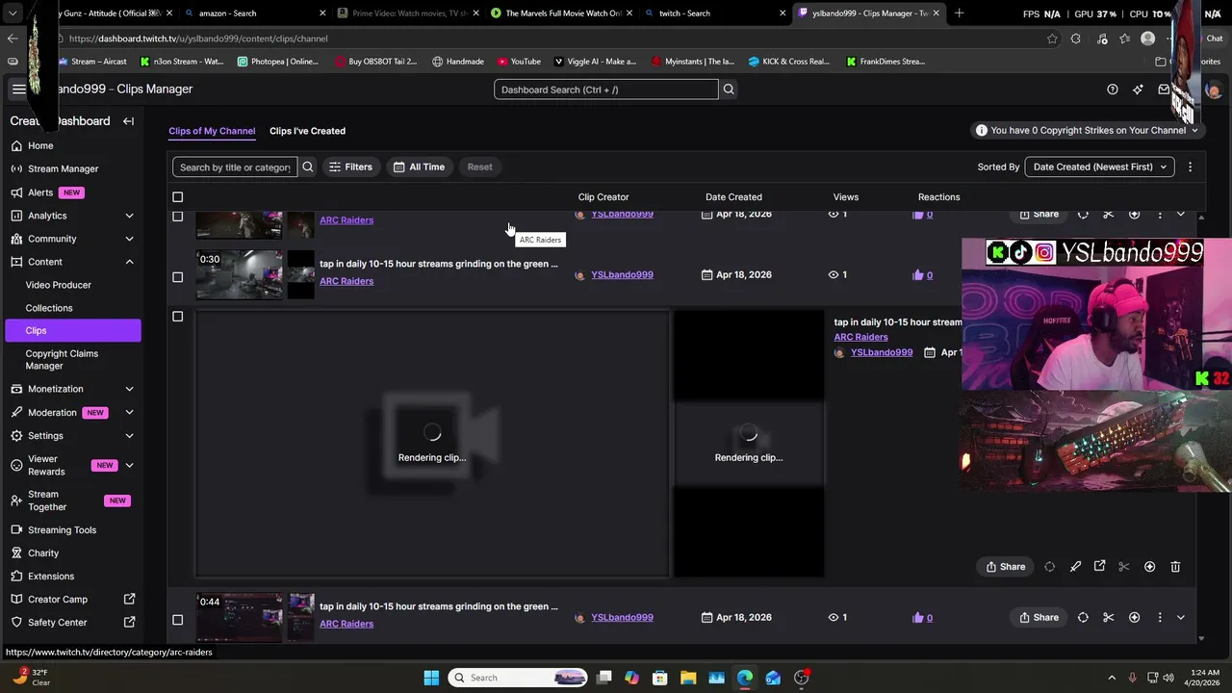
Task: Switch to Clips I've Created tab
Action: (x=307, y=131)
